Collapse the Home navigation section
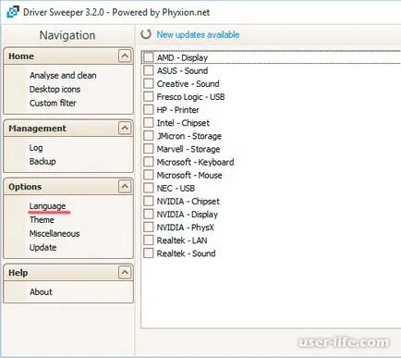401x358 pixels. (125, 56)
